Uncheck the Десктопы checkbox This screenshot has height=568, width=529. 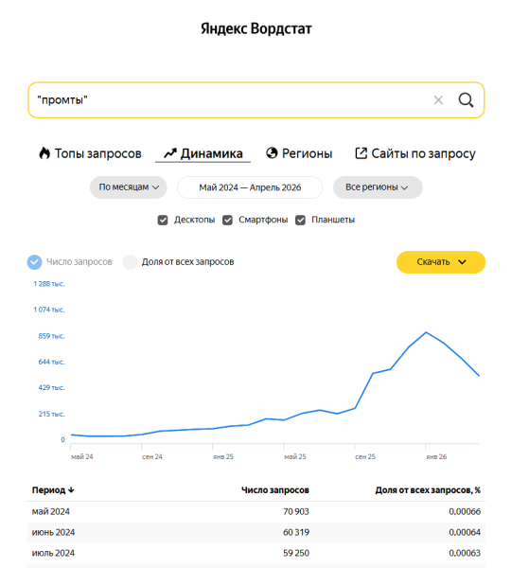click(x=163, y=220)
